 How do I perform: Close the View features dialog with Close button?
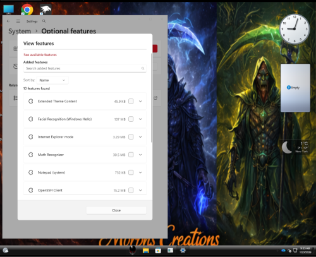coord(116,210)
